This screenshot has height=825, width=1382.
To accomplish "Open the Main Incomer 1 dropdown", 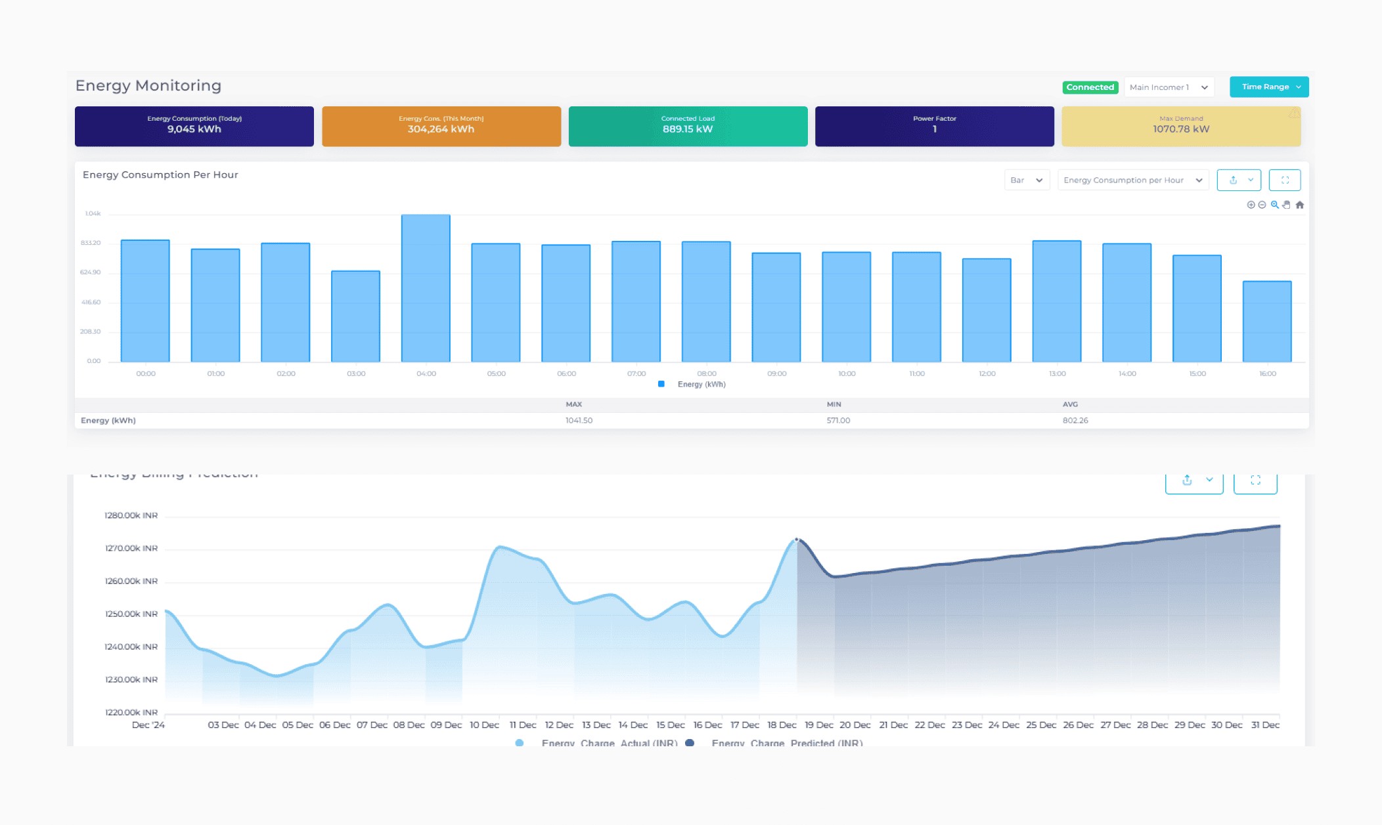I will pos(1169,87).
